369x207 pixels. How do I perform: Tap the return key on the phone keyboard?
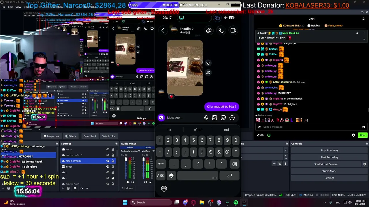[229, 175]
